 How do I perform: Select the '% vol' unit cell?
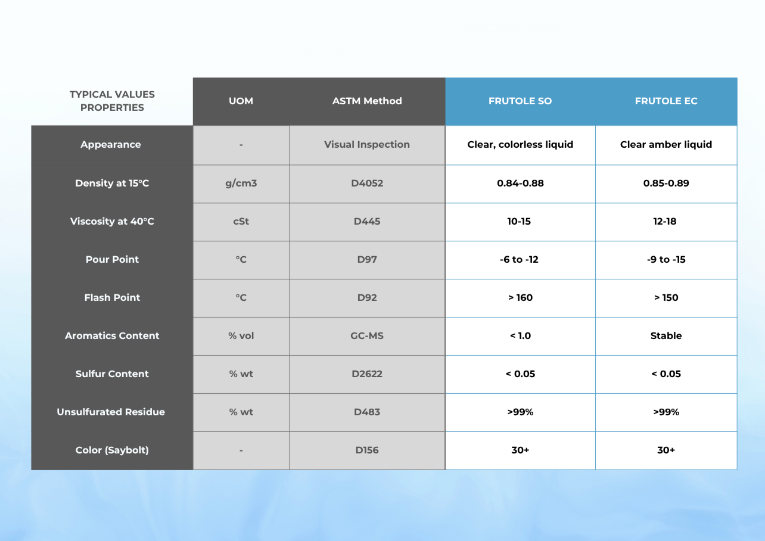(241, 336)
